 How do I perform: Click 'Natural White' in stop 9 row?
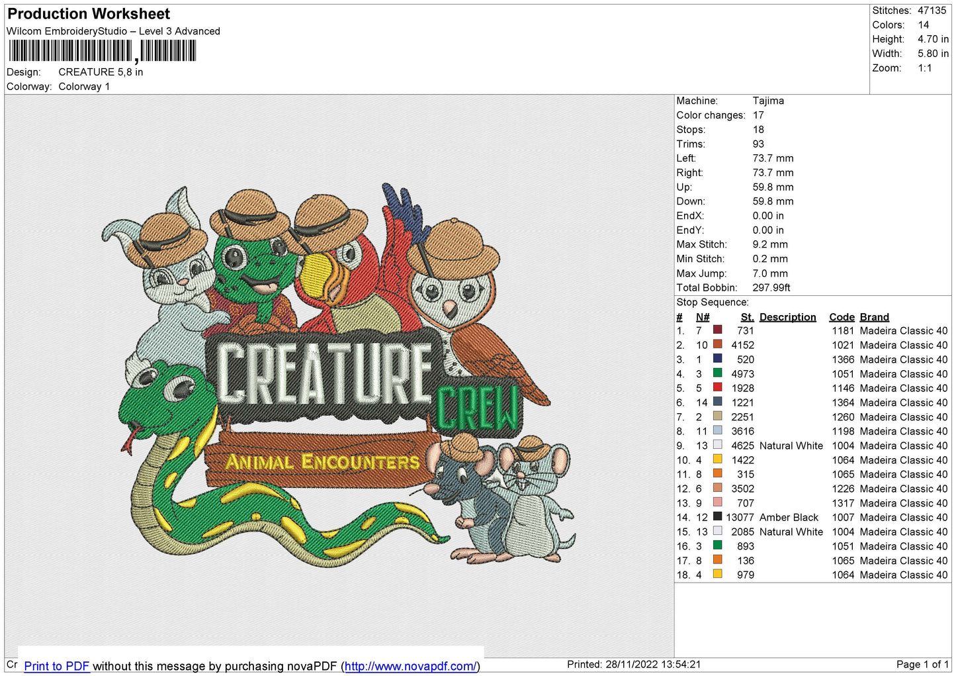pyautogui.click(x=791, y=446)
